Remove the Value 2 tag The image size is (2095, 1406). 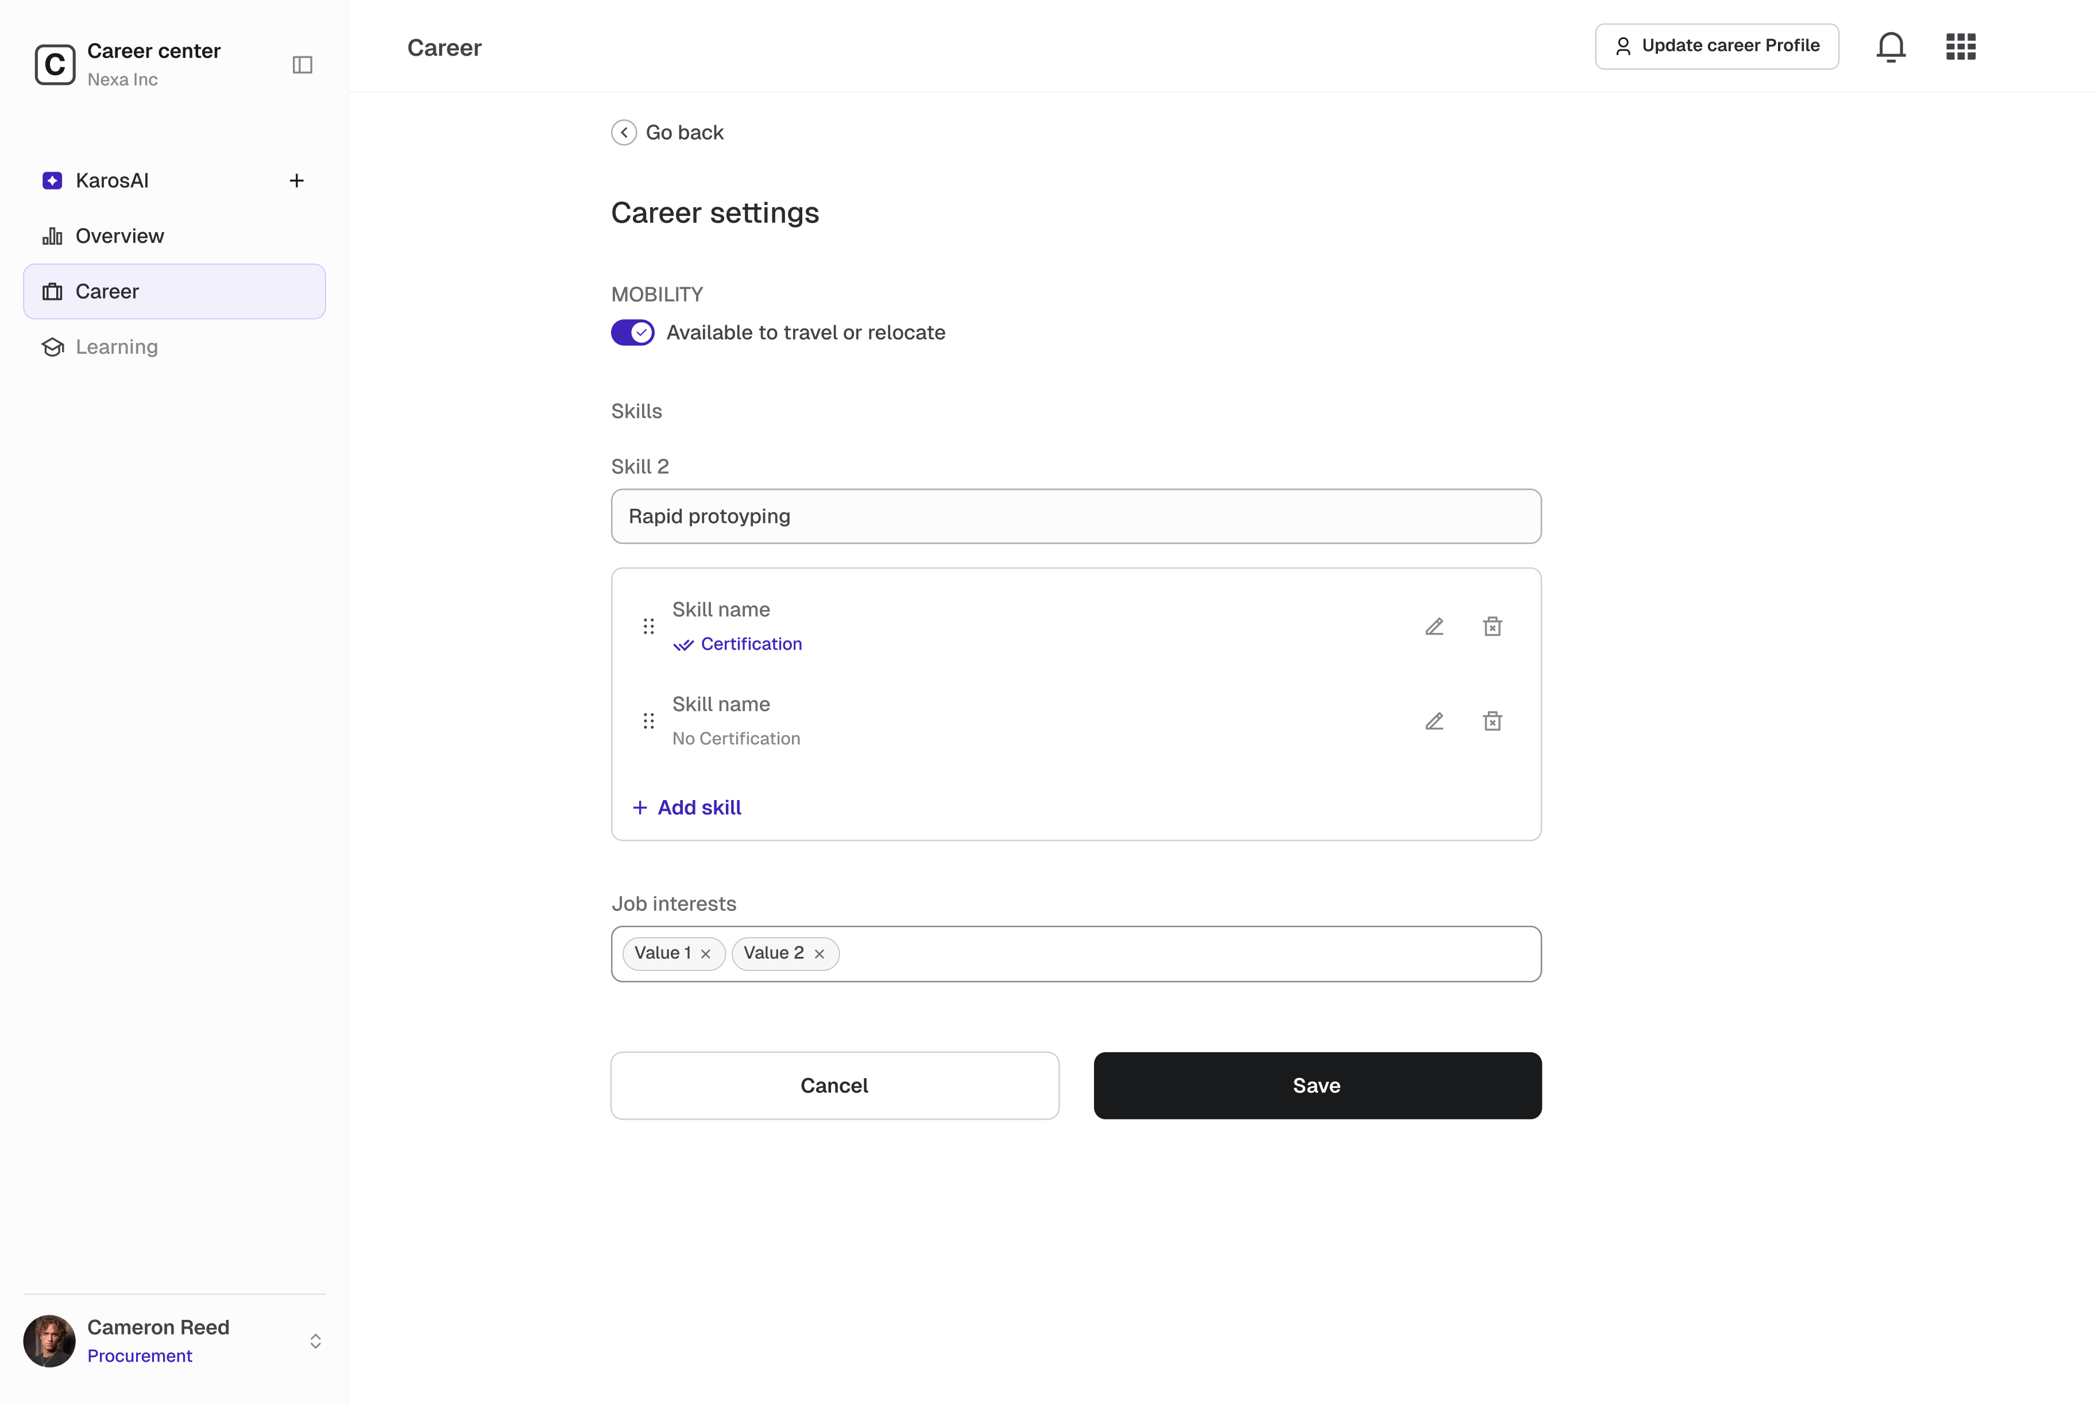(x=818, y=954)
